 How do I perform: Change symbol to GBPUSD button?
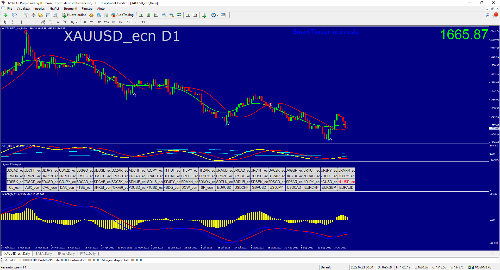259,187
